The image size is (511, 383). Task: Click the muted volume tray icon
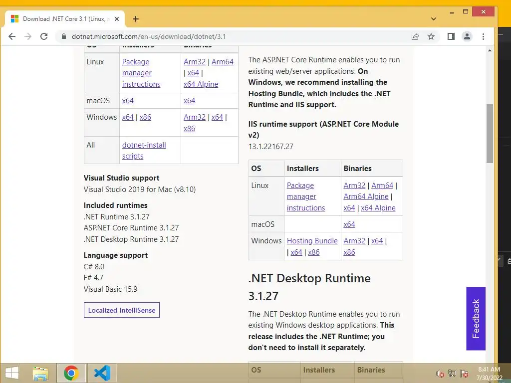click(x=440, y=374)
